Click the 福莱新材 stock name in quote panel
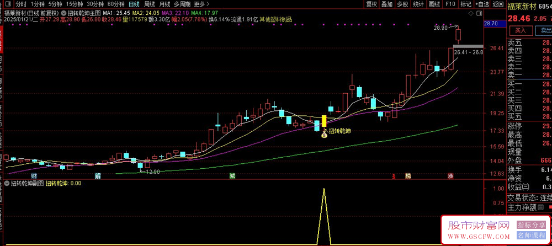This screenshot has height=246, width=552. point(523,5)
